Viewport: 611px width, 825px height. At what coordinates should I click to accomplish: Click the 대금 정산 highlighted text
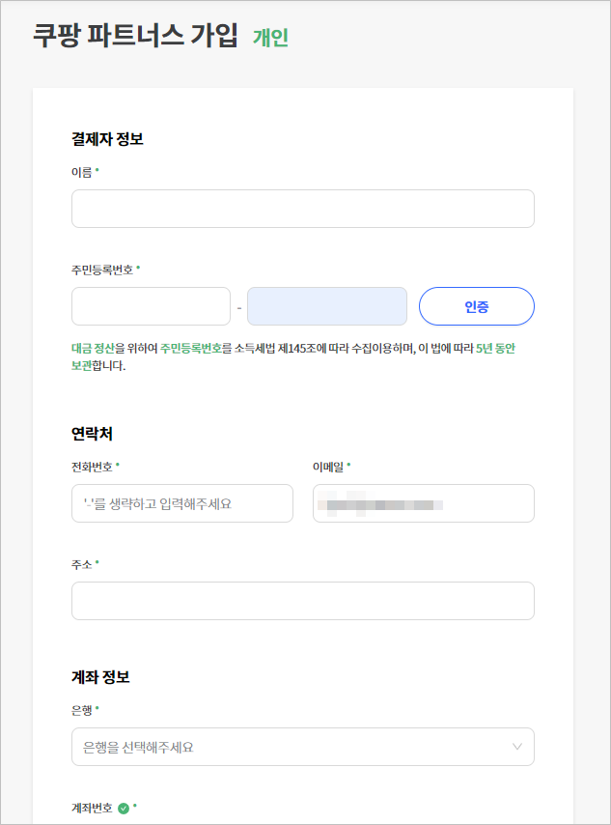pyautogui.click(x=93, y=349)
